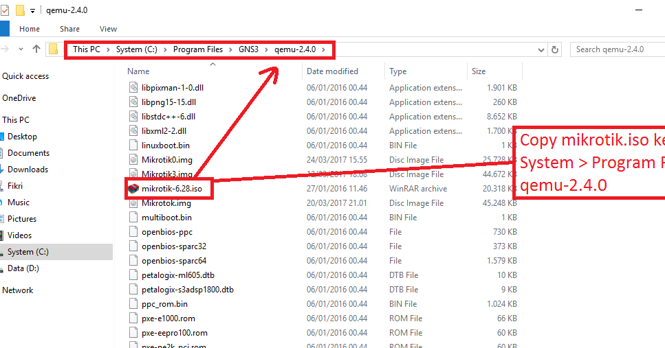Click the libxml2-2.dll file icon

133,131
